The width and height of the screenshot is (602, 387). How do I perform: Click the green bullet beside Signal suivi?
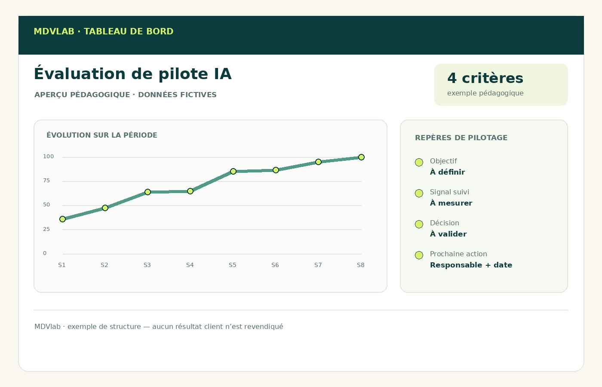[x=419, y=193]
